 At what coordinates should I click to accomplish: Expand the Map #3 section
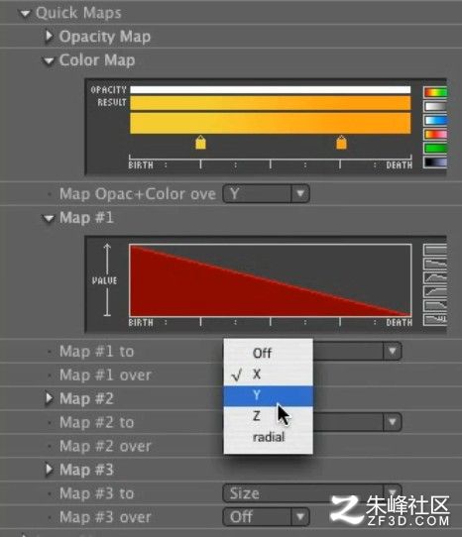[x=49, y=470]
